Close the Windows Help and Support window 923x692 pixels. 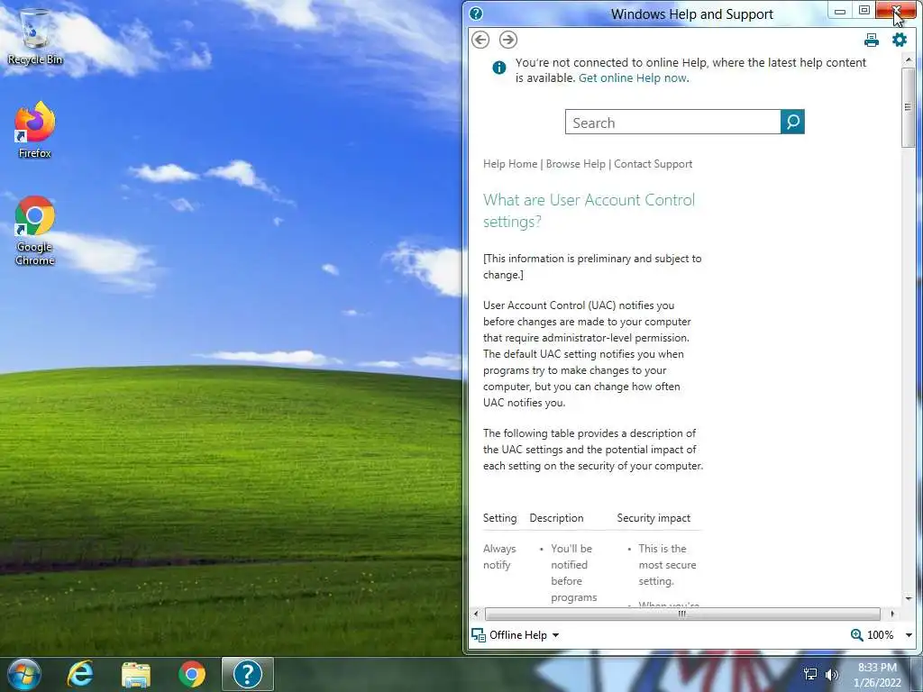click(x=896, y=10)
